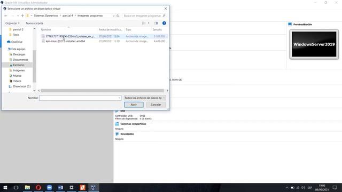342x192 pixels.
Task: Click Previsualización panel header in VirtualBox
Action: click(302, 25)
